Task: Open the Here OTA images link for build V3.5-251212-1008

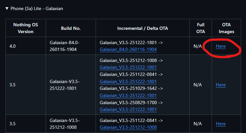Action: coord(221,124)
